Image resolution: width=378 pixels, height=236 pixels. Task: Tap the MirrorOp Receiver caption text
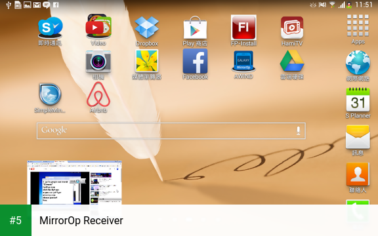pos(81,220)
